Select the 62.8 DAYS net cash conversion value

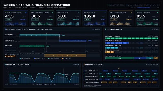(10, 56)
